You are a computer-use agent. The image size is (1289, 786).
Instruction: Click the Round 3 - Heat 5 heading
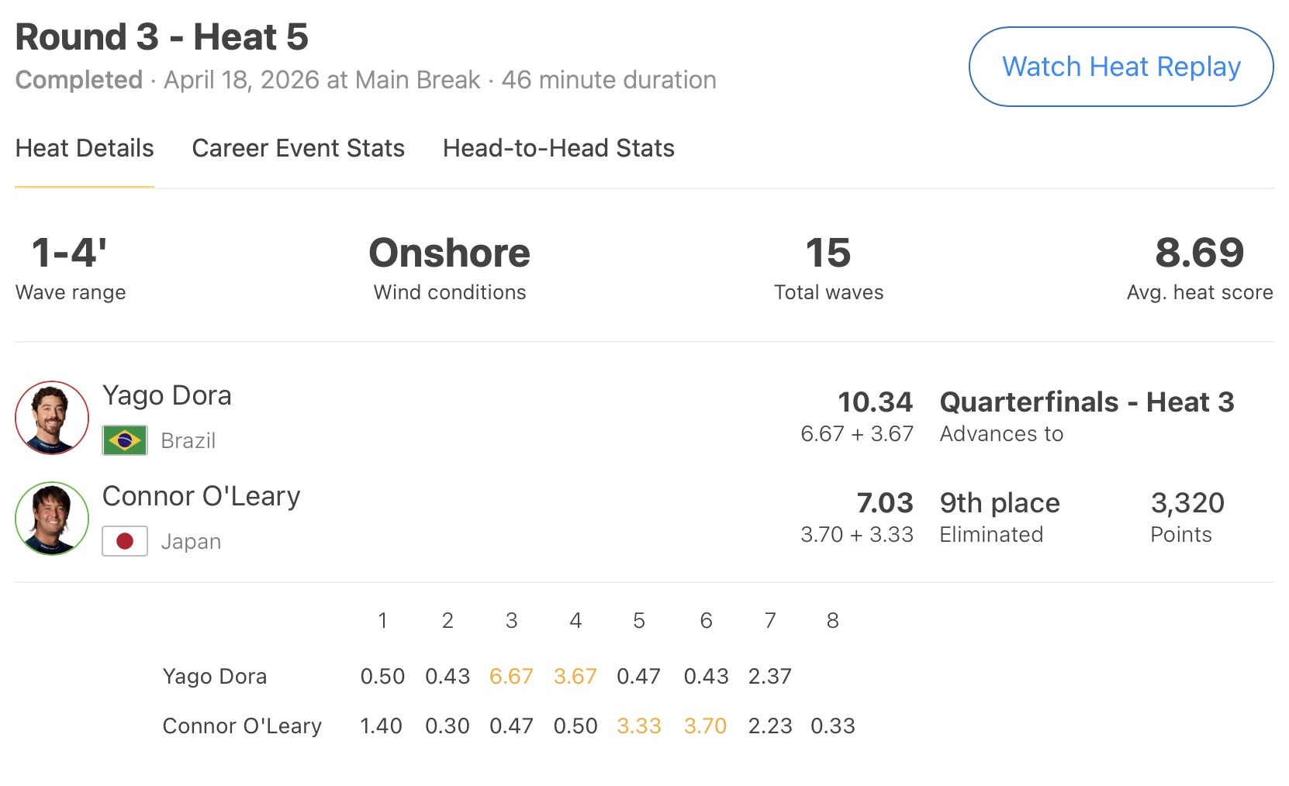(x=162, y=37)
